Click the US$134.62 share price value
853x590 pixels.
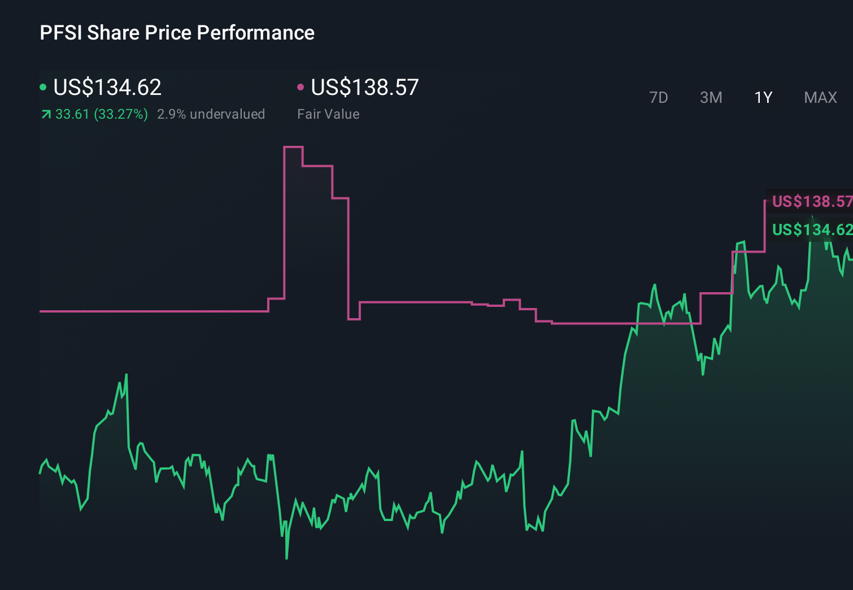point(107,87)
